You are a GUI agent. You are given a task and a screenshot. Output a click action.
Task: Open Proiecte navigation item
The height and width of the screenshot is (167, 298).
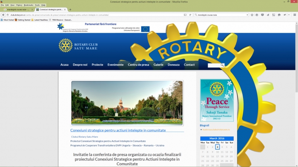coord(97,65)
